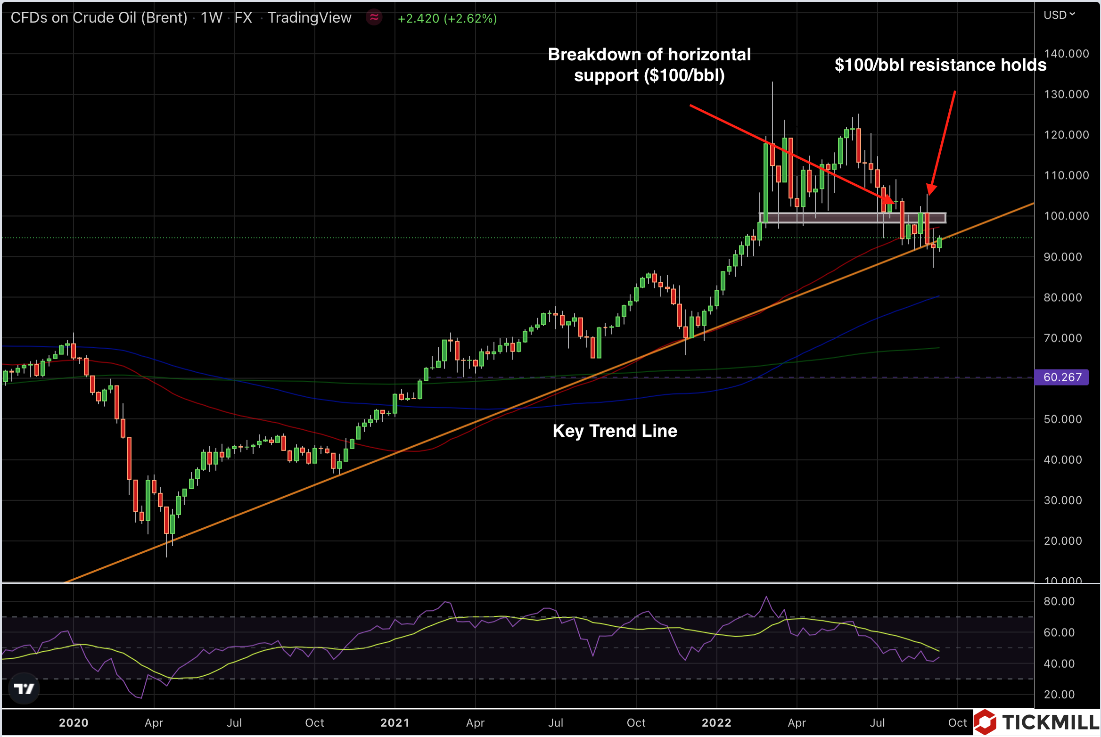Select the gray $100 horizontal support rectangle
Screen dimensions: 1101x737
point(848,217)
